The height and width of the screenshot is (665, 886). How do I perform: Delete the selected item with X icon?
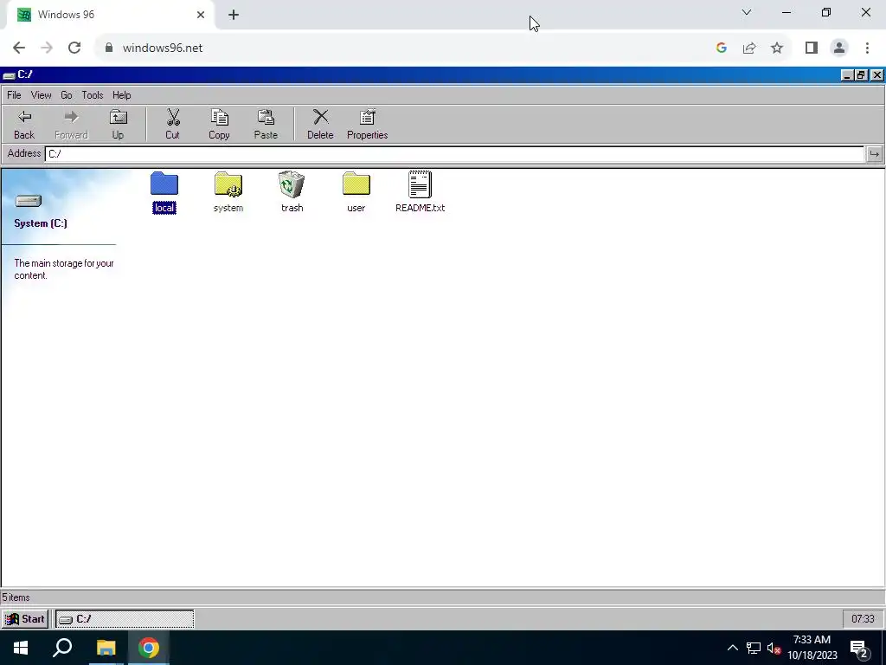pos(320,125)
